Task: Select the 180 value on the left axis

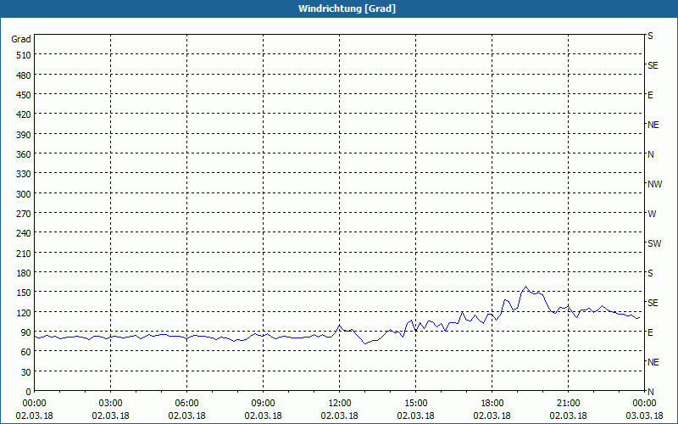Action: point(24,273)
